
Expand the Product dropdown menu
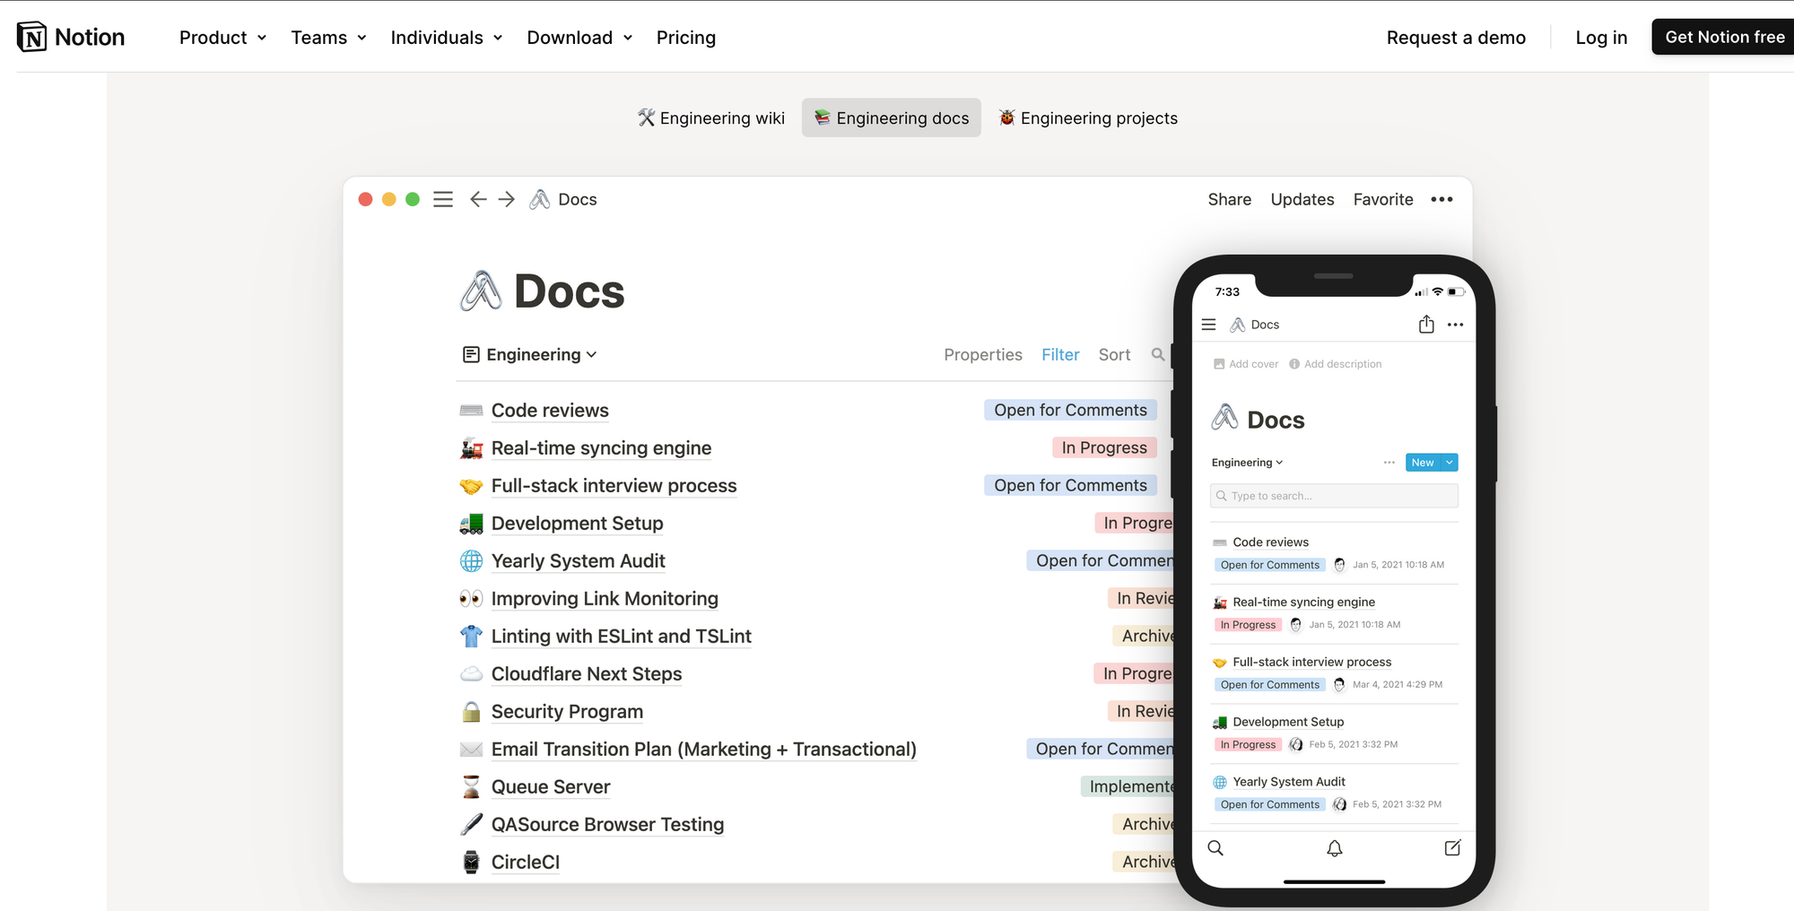(x=222, y=38)
